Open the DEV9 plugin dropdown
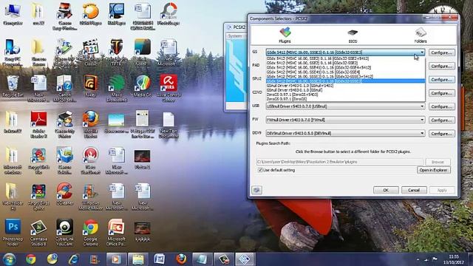 coord(345,133)
